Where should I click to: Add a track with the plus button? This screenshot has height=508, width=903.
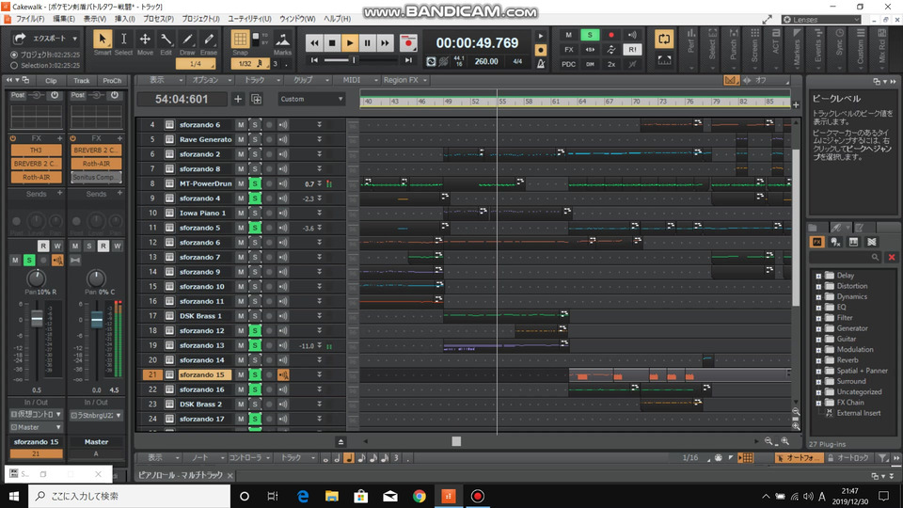[238, 99]
